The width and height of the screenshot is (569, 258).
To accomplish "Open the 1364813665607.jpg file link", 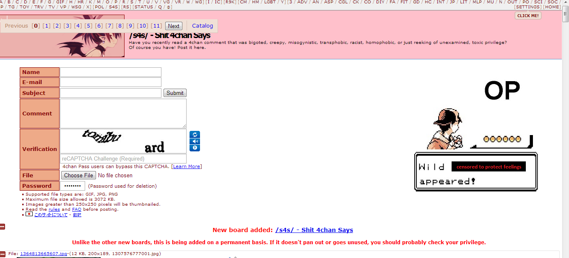I will click(44, 254).
